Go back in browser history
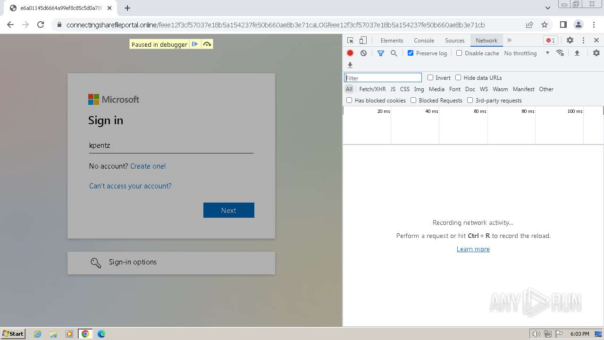This screenshot has width=604, height=340. point(10,25)
